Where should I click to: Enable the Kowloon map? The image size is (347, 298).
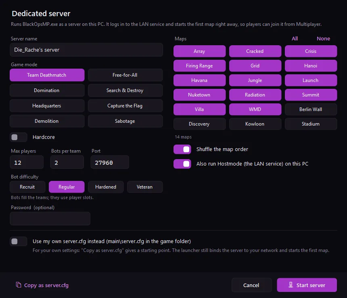tap(255, 124)
